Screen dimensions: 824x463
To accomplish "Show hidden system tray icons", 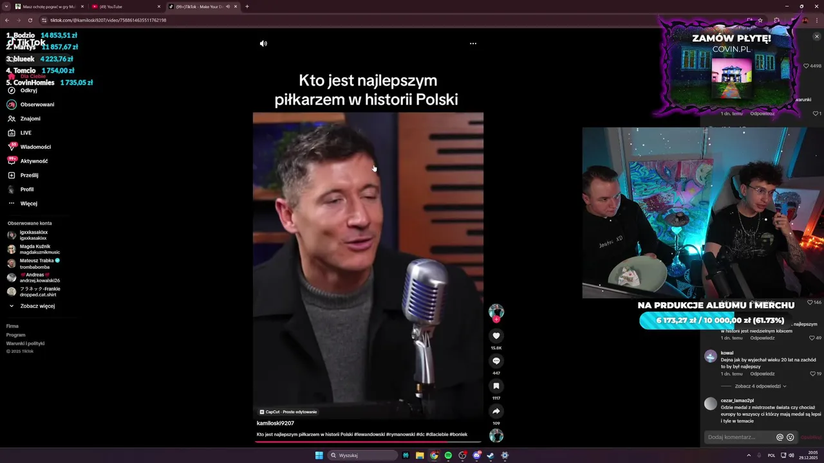I will 749,455.
